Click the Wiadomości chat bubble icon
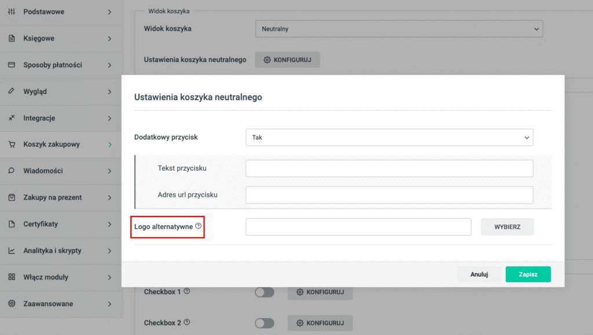Image resolution: width=593 pixels, height=335 pixels. coord(12,171)
